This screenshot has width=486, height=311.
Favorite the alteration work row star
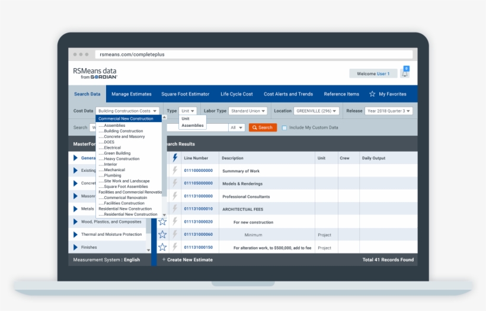coord(162,247)
